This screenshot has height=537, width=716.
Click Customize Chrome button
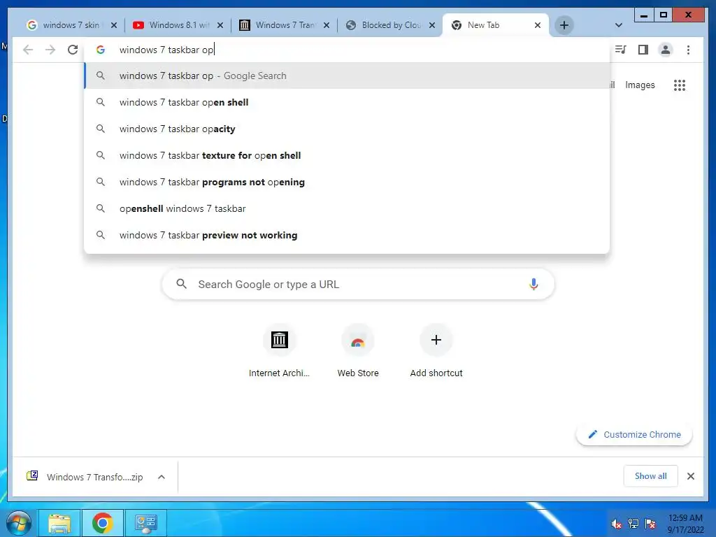point(633,435)
